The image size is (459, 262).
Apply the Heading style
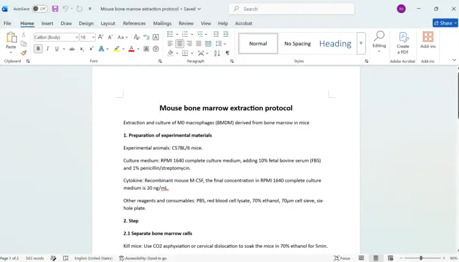point(335,44)
